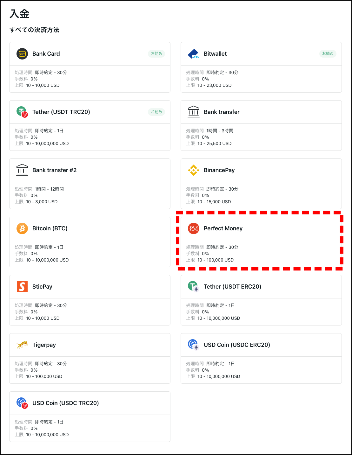Click the orange Bitcoin icon
Screen dimensions: 352x455
click(x=22, y=228)
